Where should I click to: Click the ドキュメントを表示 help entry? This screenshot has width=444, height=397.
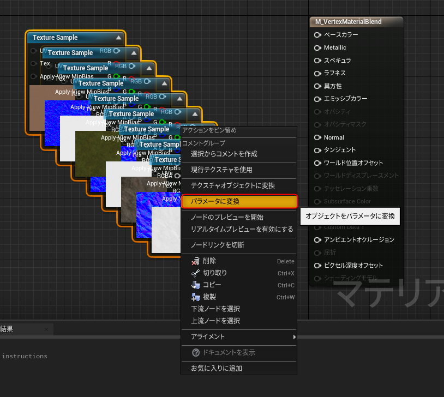pos(239,352)
